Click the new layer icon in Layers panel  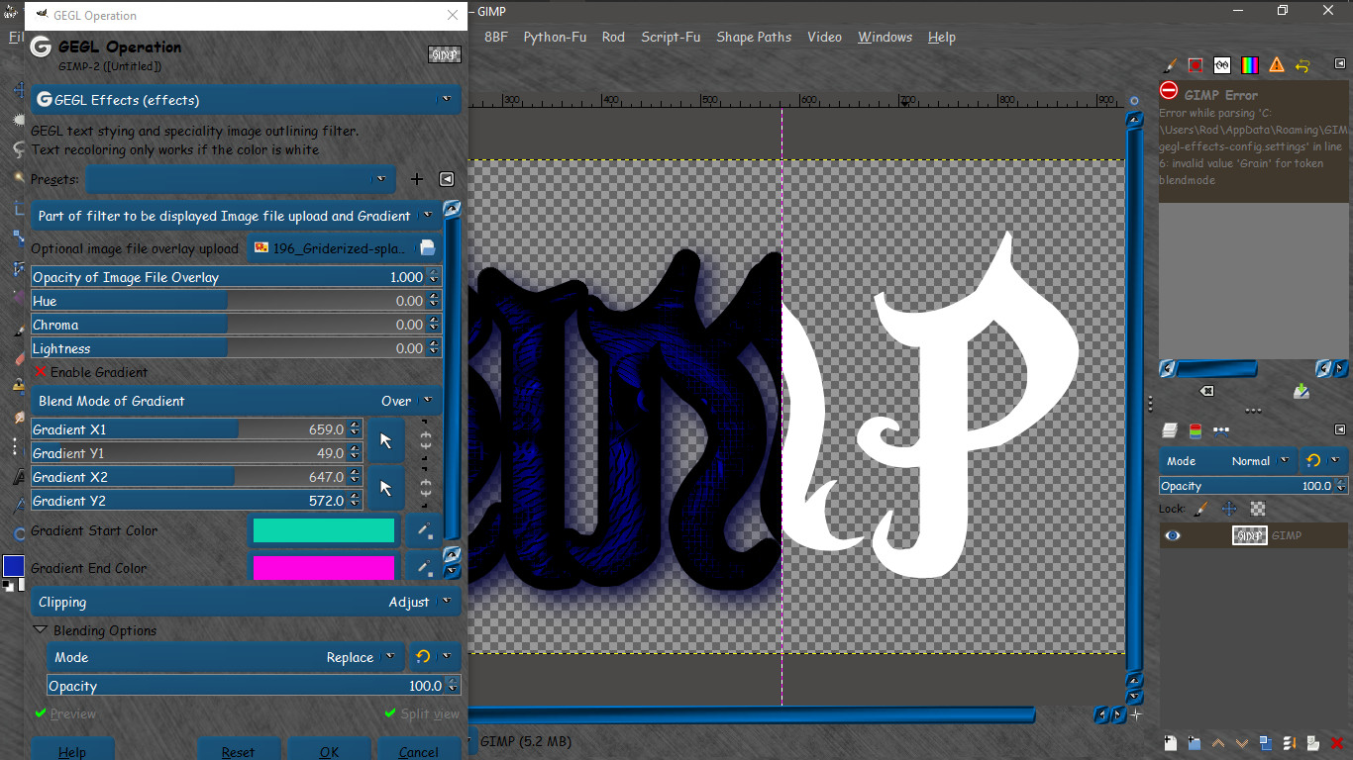pyautogui.click(x=1170, y=742)
